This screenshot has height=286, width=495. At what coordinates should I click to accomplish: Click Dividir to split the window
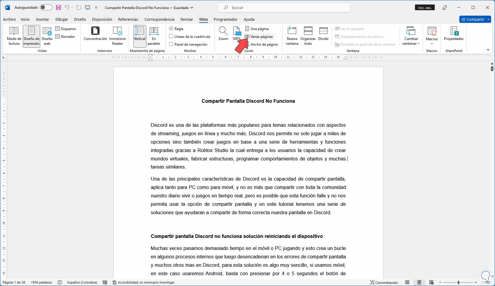(323, 34)
